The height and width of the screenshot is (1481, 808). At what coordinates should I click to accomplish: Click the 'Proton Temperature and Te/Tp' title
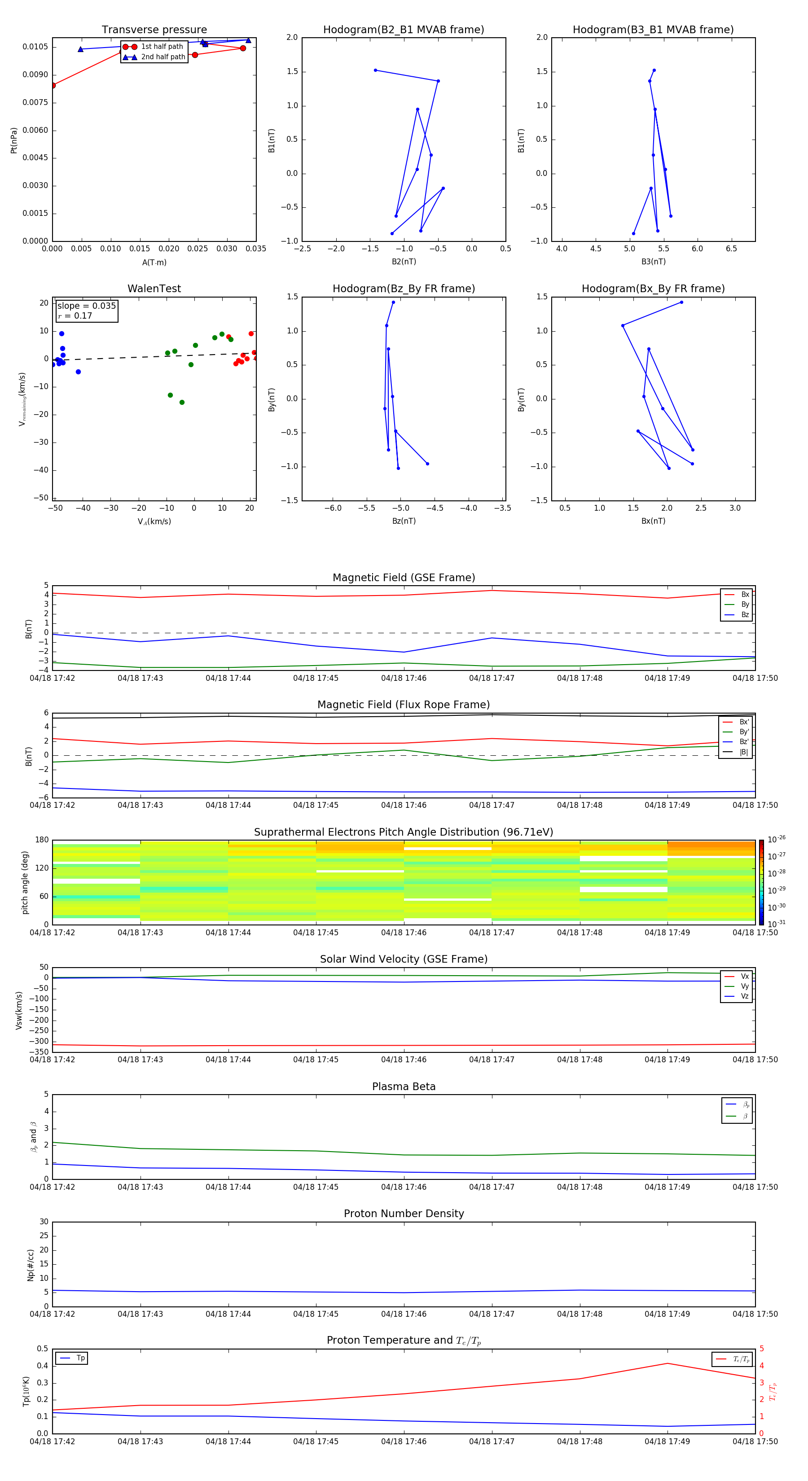click(404, 1341)
